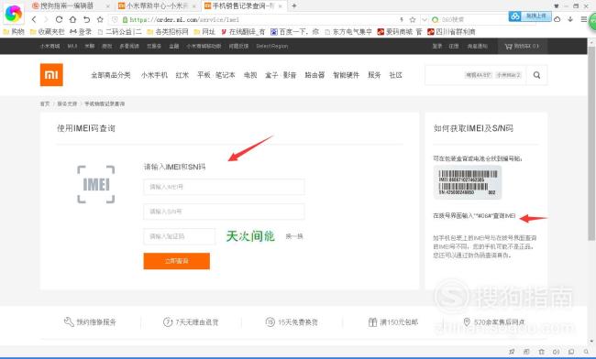Click the 7-day return icon

tap(168, 322)
